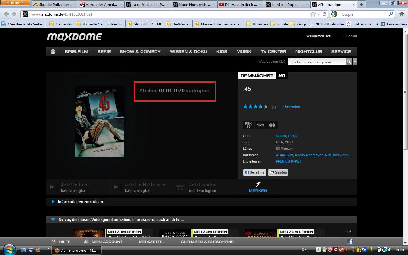Click the FSK 16 badge
The height and width of the screenshot is (255, 408).
(248, 125)
